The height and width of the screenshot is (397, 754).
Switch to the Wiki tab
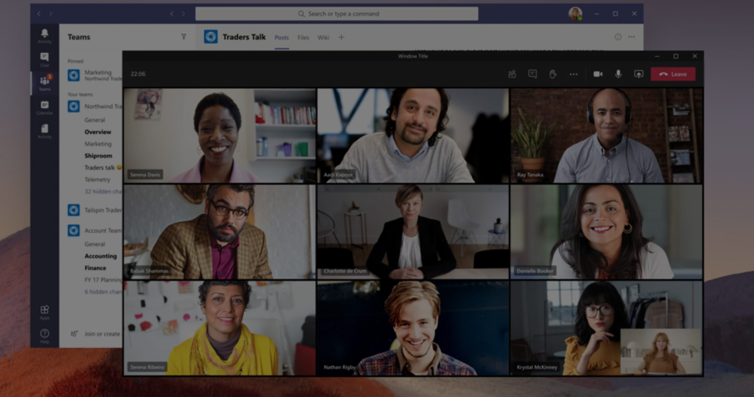(x=323, y=37)
